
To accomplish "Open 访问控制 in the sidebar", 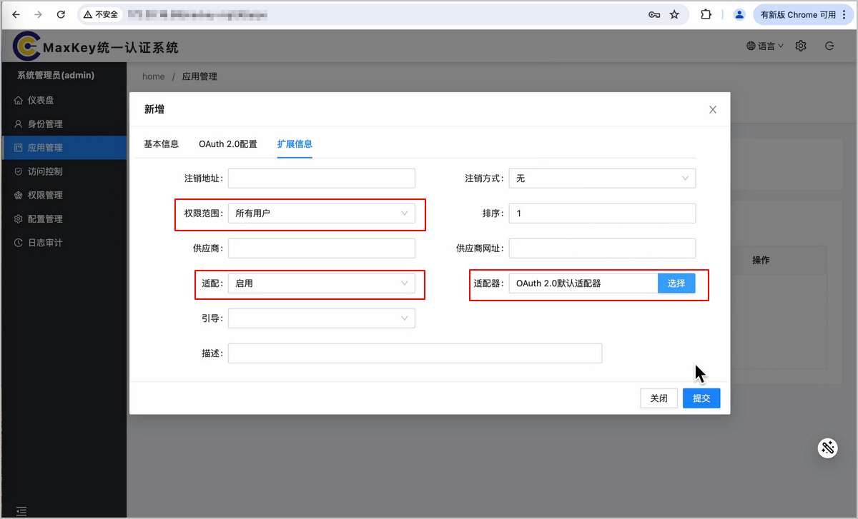I will coord(64,171).
